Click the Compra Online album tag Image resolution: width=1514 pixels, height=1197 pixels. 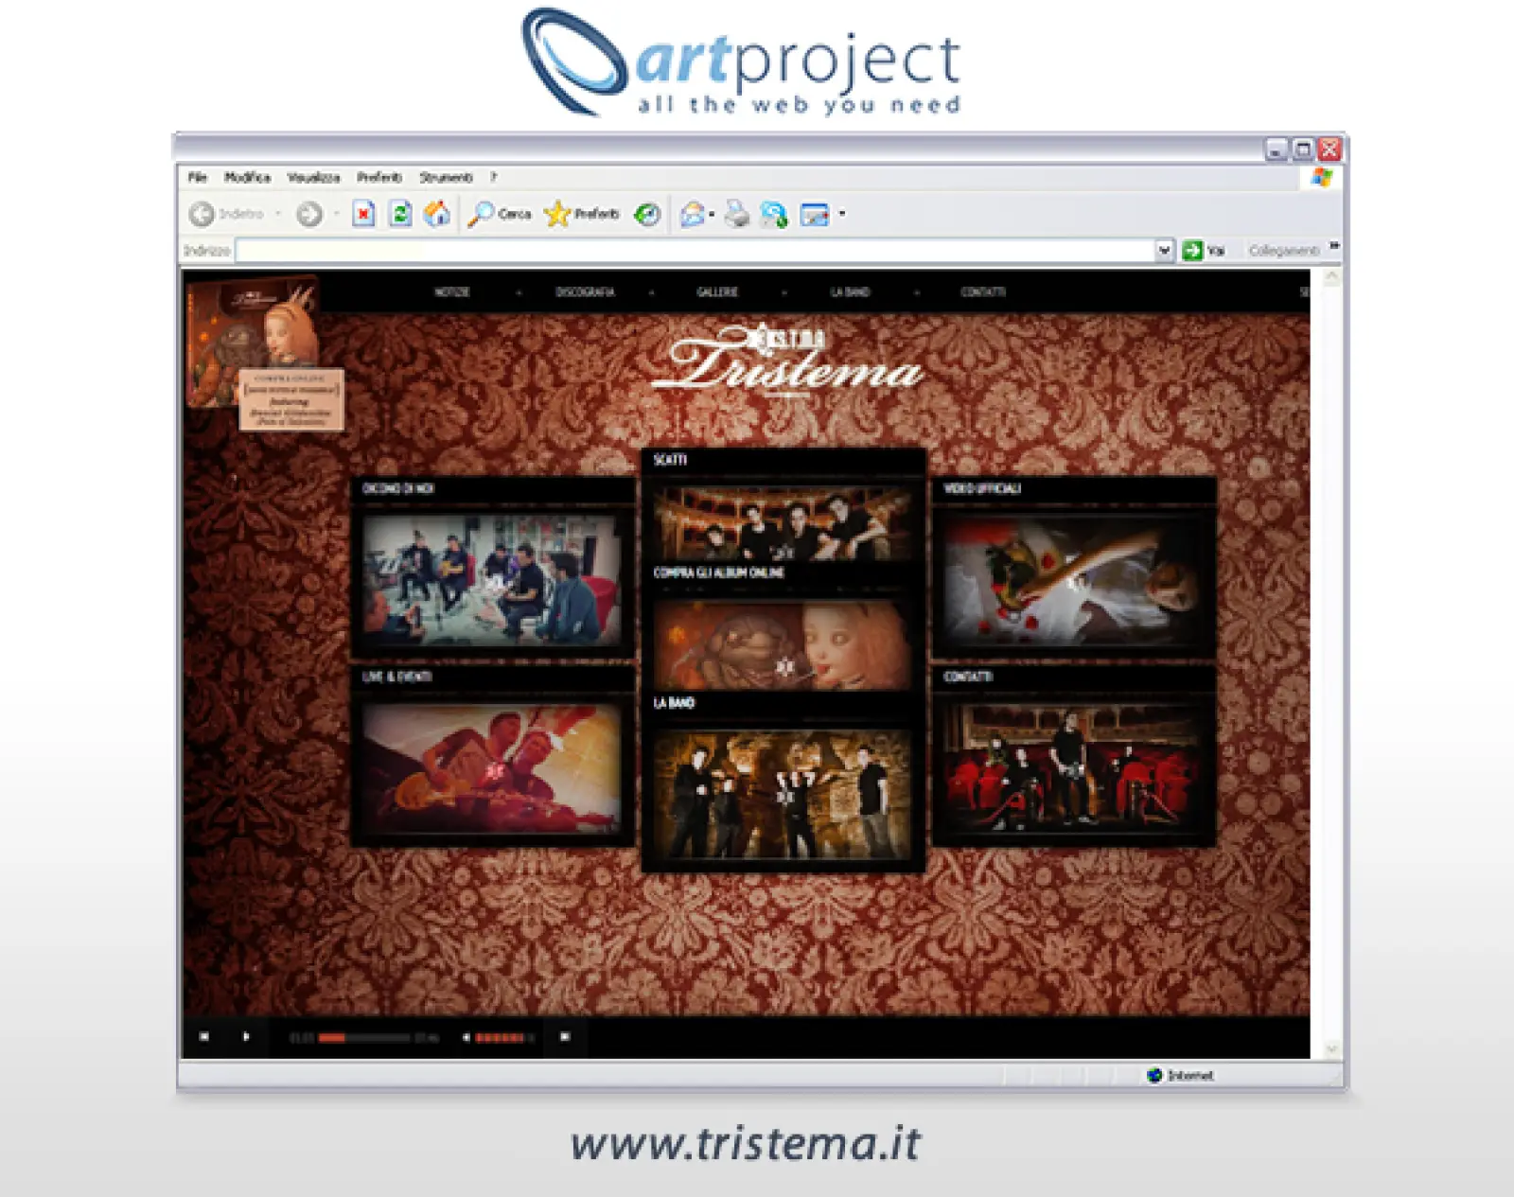290,399
